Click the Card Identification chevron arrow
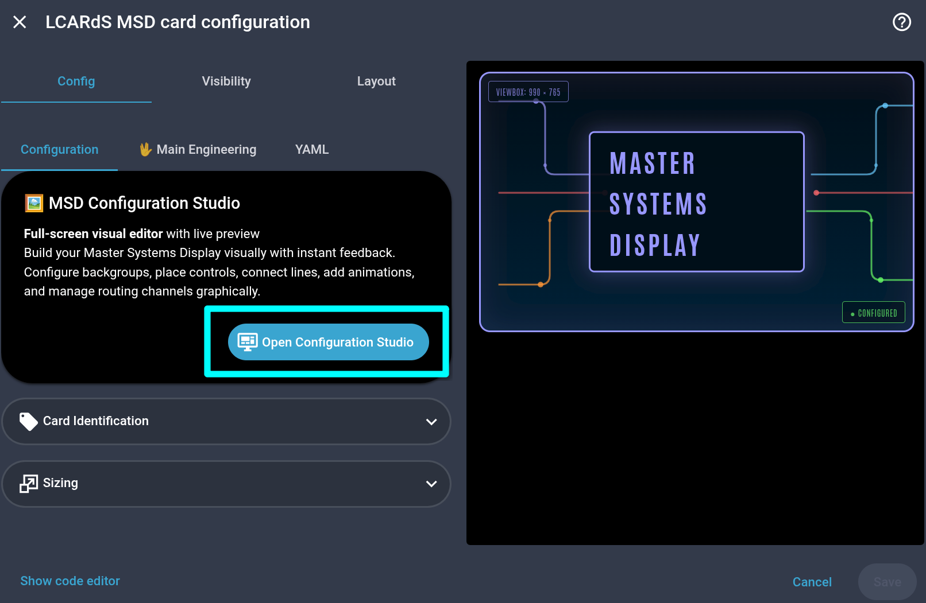The image size is (926, 603). point(431,422)
